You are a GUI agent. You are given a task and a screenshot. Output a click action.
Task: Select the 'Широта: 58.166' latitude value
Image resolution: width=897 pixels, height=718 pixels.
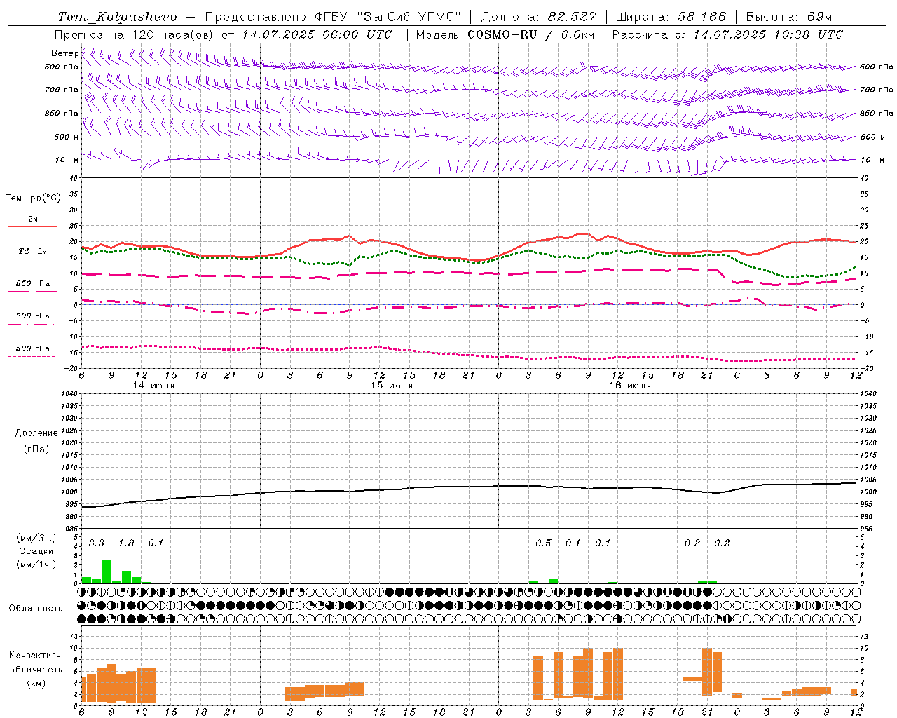[671, 17]
